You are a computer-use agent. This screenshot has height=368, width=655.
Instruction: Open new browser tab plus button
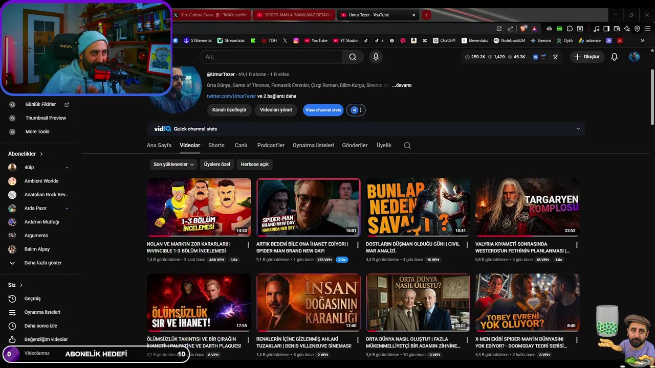tap(426, 15)
